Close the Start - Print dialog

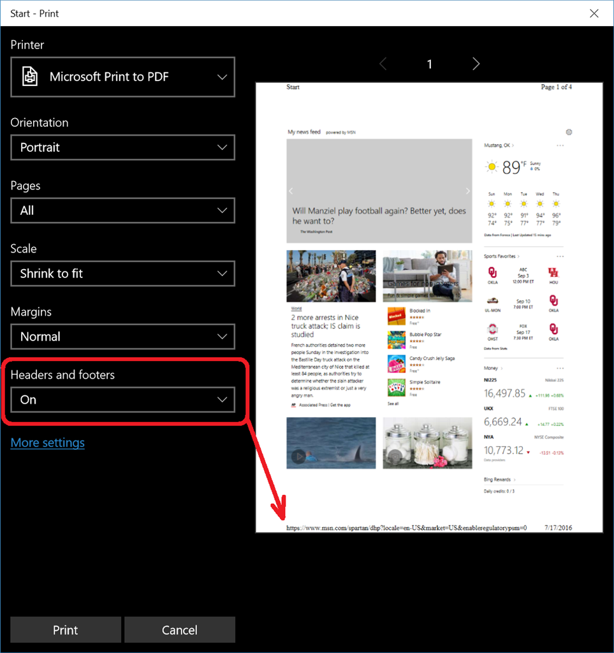click(x=594, y=13)
